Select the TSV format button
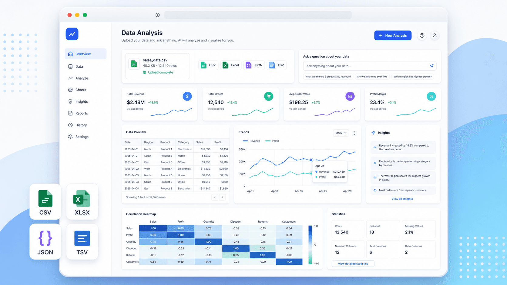 point(277,65)
